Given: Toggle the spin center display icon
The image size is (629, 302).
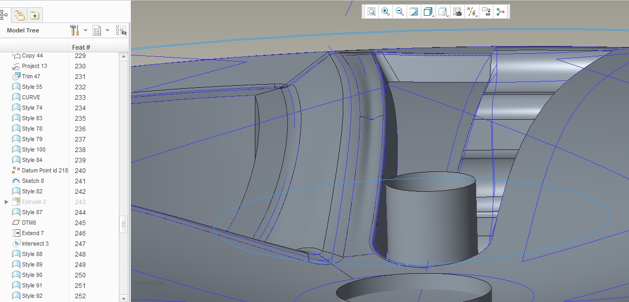Looking at the screenshot, I should [500, 11].
